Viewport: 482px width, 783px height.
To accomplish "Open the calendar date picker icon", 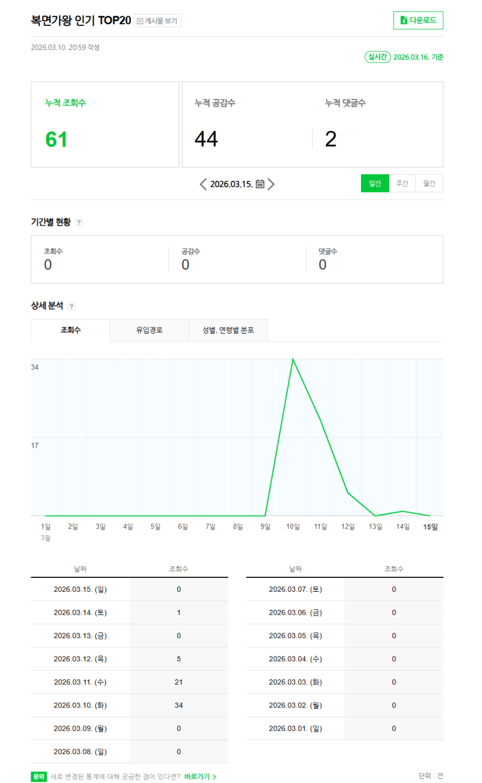I will (260, 184).
